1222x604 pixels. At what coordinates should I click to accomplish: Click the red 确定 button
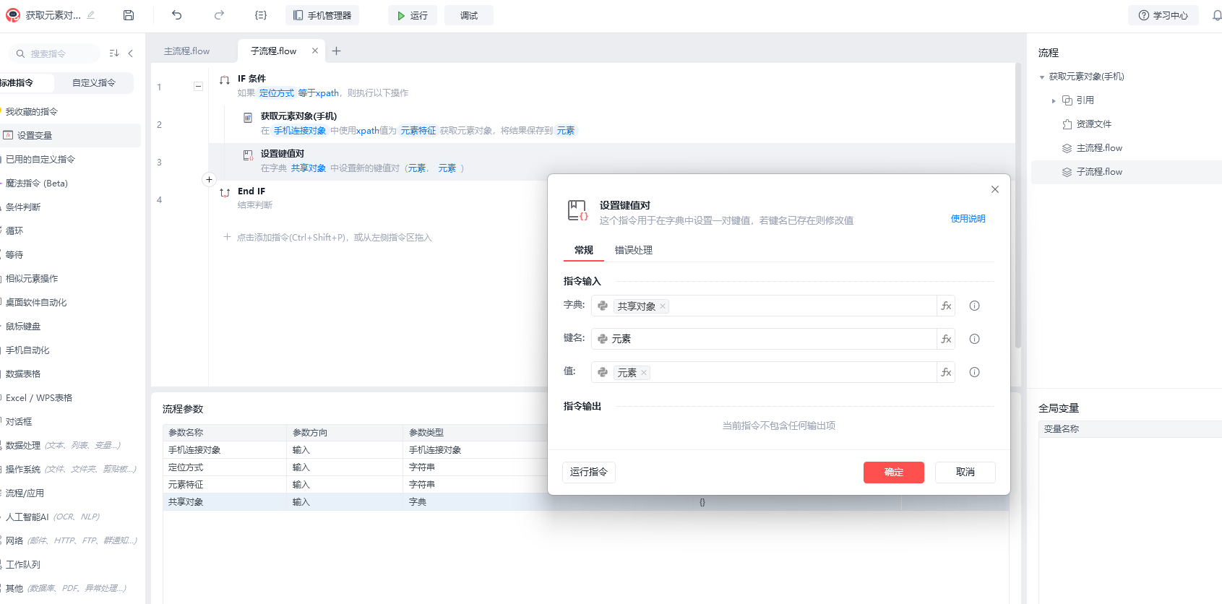coord(893,472)
